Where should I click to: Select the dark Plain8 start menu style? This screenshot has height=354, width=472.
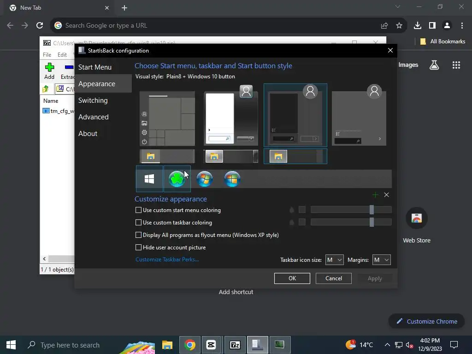(295, 115)
